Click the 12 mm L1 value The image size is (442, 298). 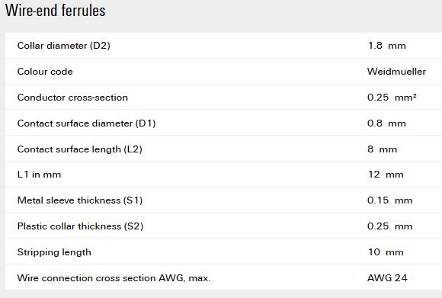(x=386, y=175)
